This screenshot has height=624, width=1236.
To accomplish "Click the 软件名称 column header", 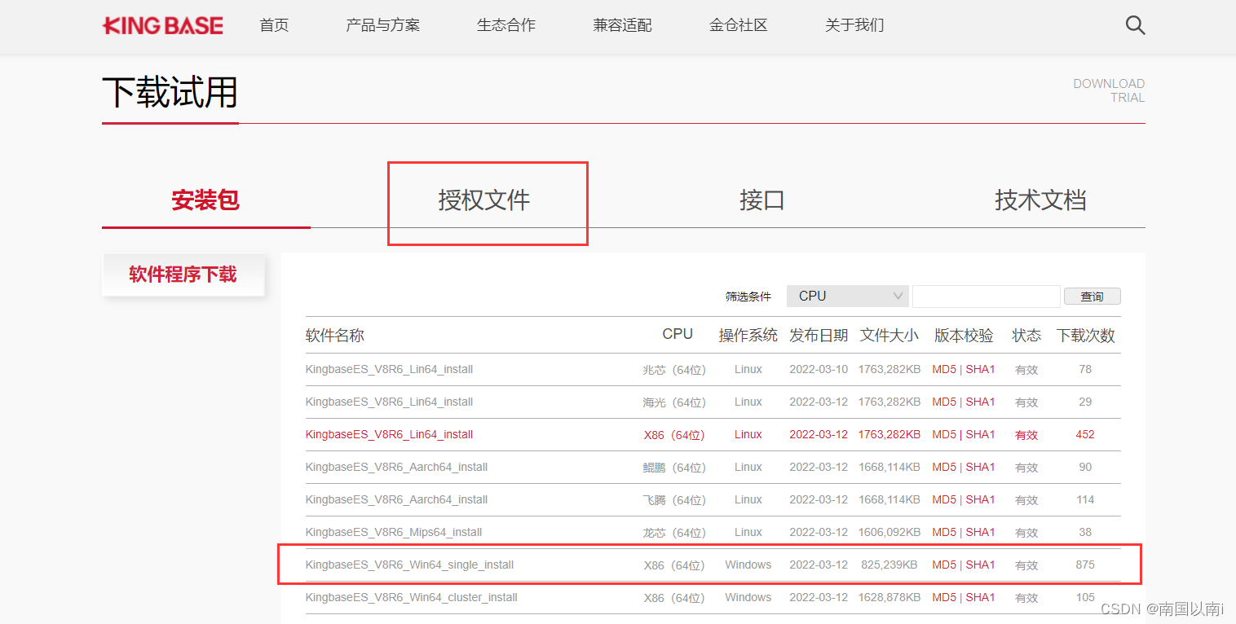I will click(335, 335).
